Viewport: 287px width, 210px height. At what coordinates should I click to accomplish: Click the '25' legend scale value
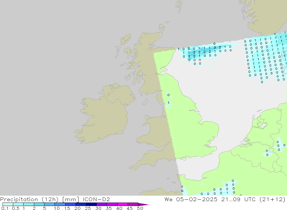pyautogui.click(x=88, y=208)
